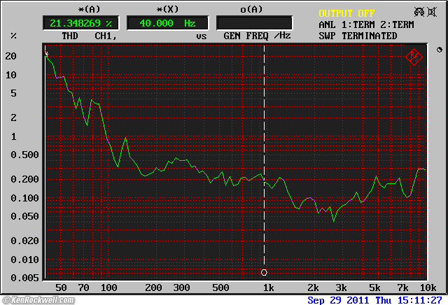This screenshot has height=305, width=448.
Task: Click the % unit label above Y axis
Action: coord(13,36)
